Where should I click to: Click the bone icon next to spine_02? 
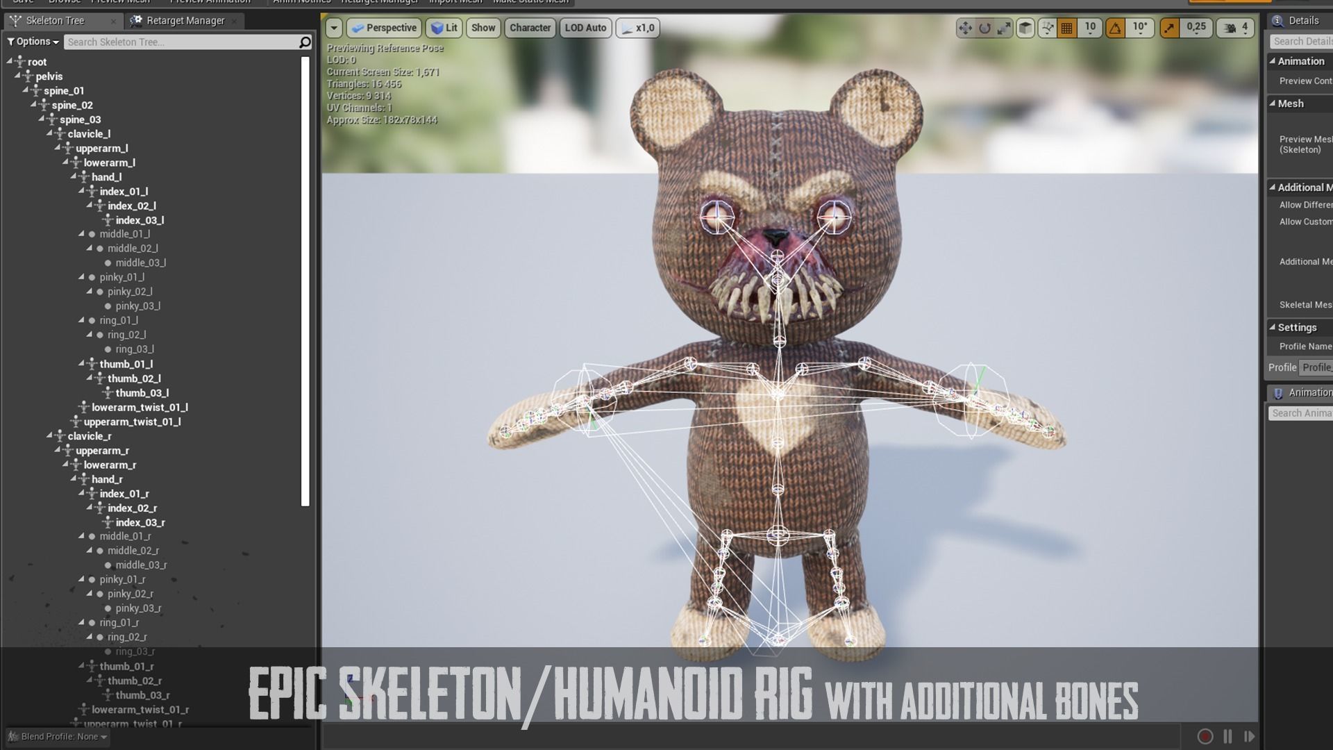click(44, 105)
